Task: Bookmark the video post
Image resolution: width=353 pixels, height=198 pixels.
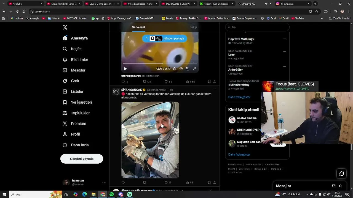Action: click(x=209, y=82)
